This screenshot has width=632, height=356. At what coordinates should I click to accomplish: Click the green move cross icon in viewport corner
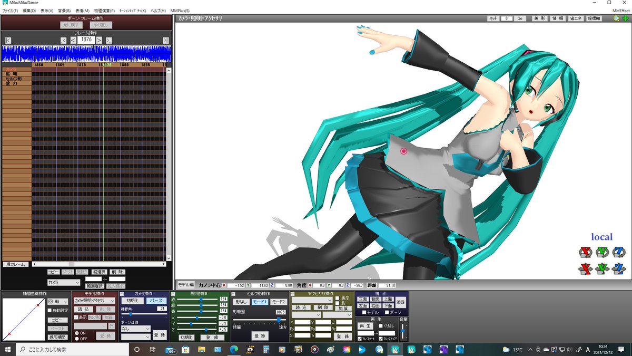(625, 18)
